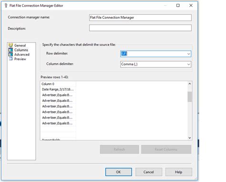Screen dimensions: 226x182
Task: Click the dialog title bar icon
Action: pyautogui.click(x=6, y=6)
